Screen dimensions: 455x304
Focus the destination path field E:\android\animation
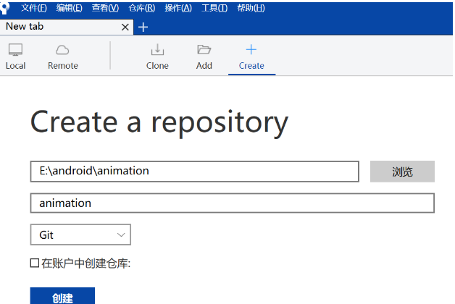click(194, 172)
